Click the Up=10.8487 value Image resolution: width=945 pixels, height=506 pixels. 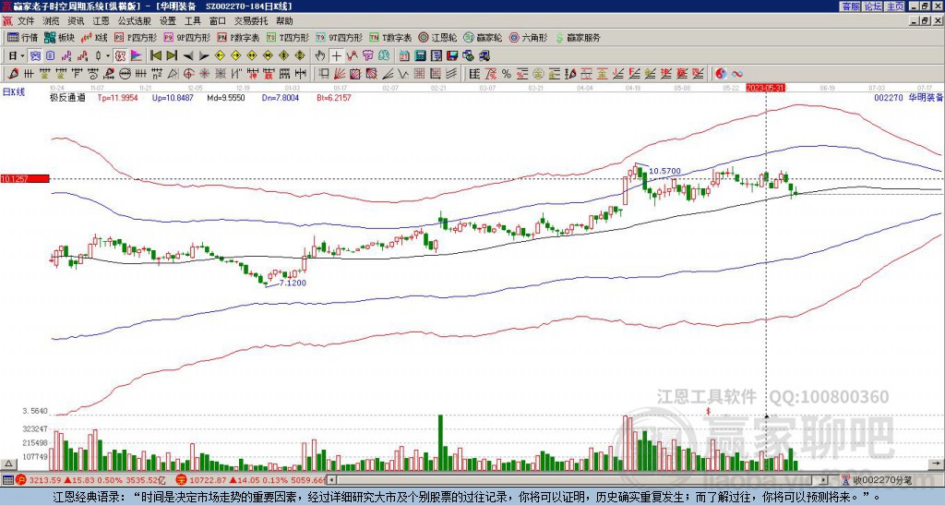(173, 97)
